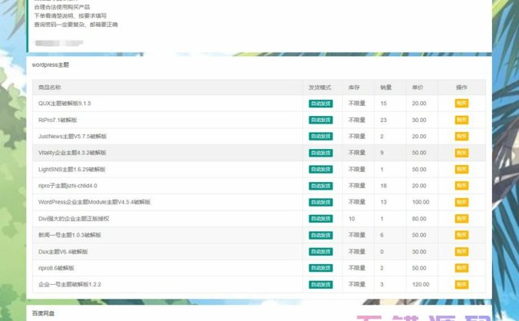Click the 销量 column header
519x321 pixels.
coord(386,88)
